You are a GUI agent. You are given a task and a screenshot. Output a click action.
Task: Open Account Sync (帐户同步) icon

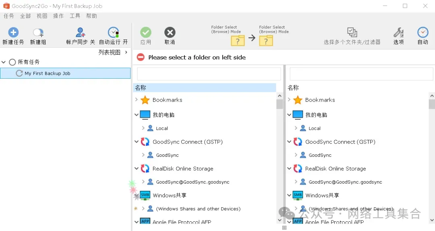click(81, 33)
